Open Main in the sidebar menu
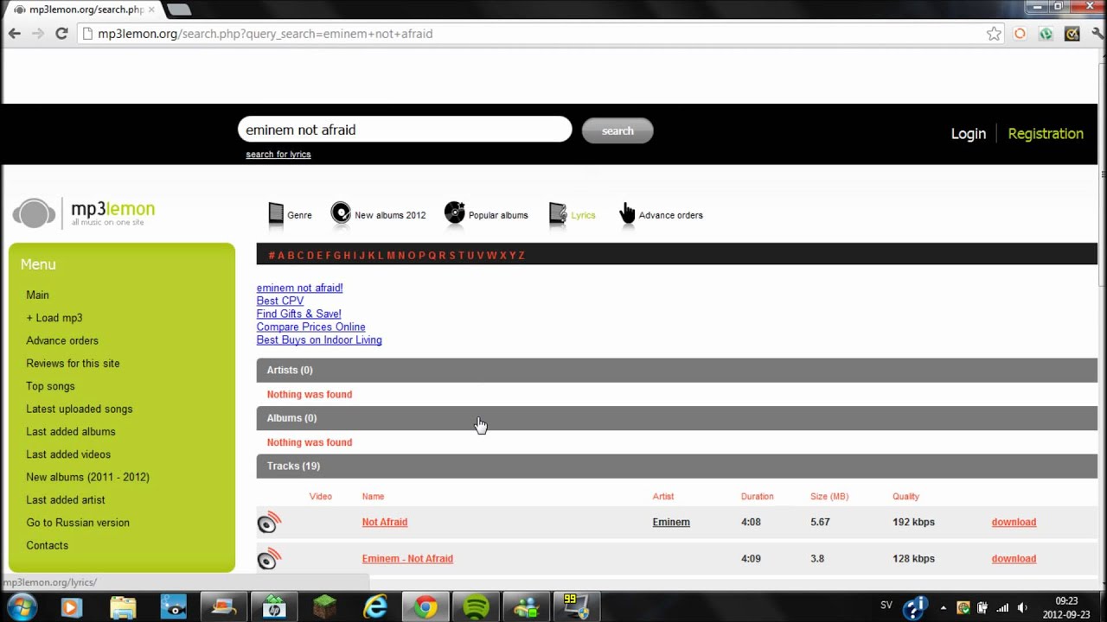The height and width of the screenshot is (622, 1107). click(x=37, y=295)
